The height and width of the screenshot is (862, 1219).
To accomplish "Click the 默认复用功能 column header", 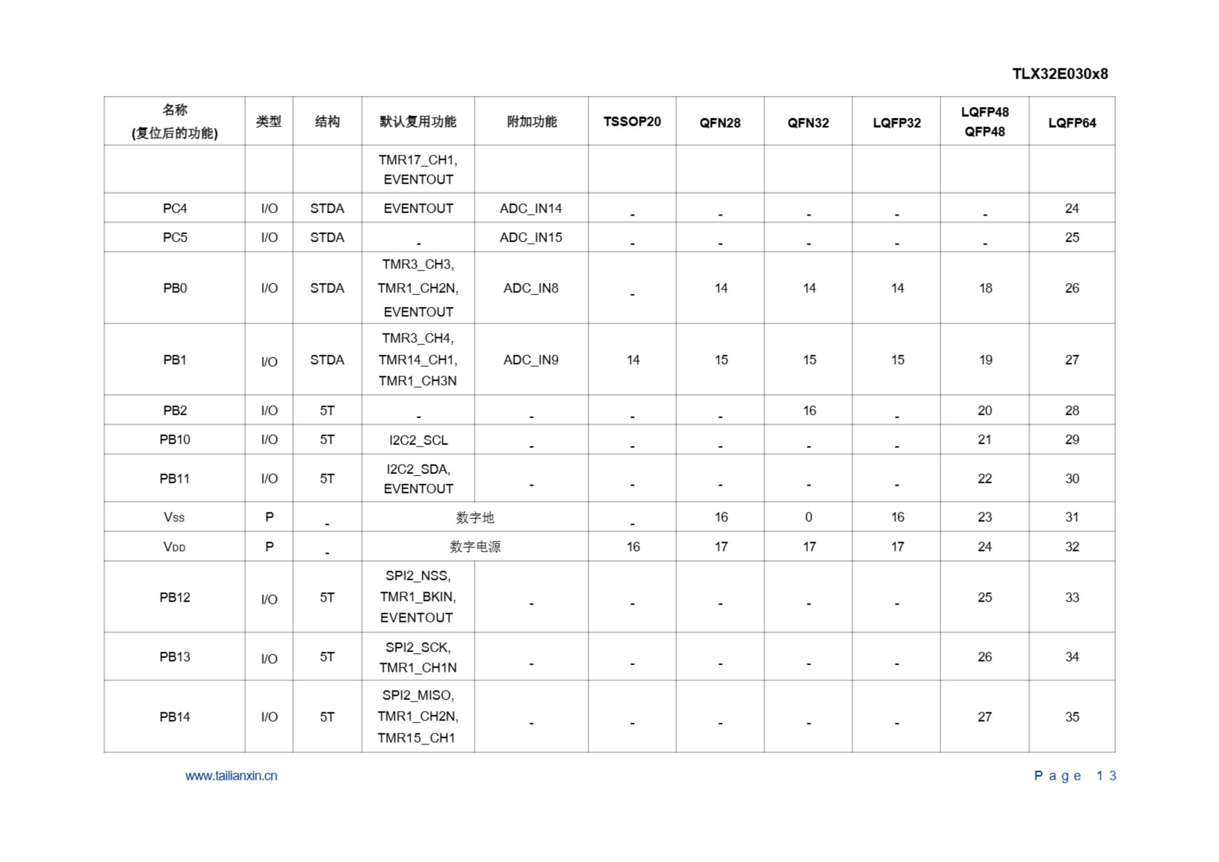I will pos(418,121).
